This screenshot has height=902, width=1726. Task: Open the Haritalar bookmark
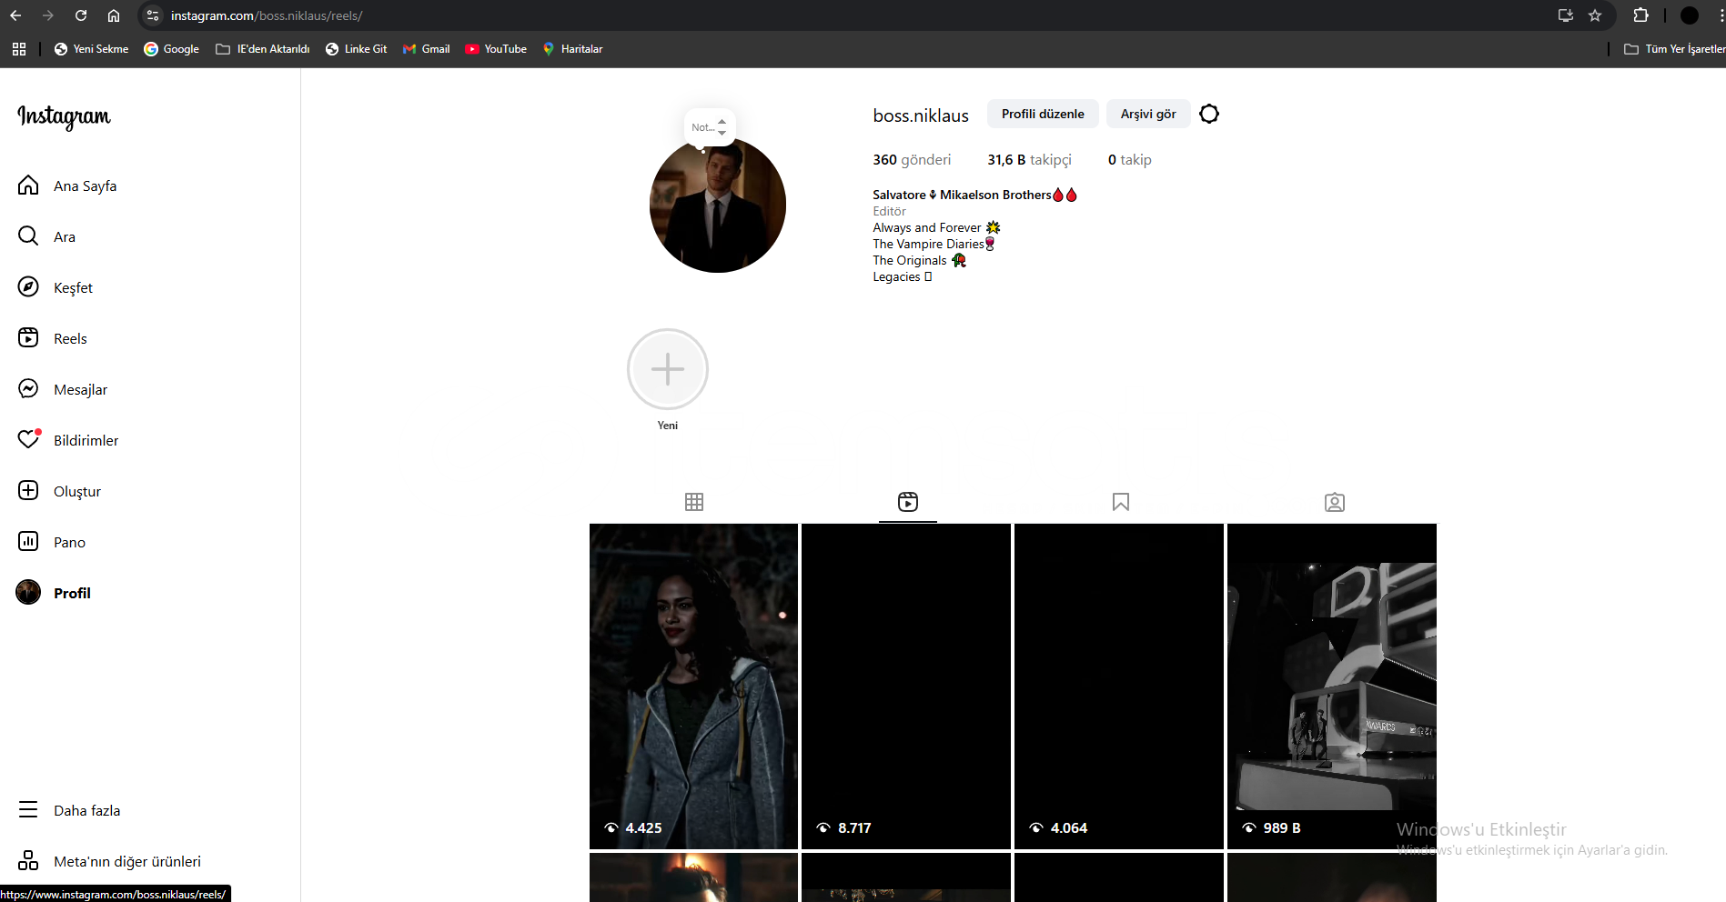tap(572, 49)
